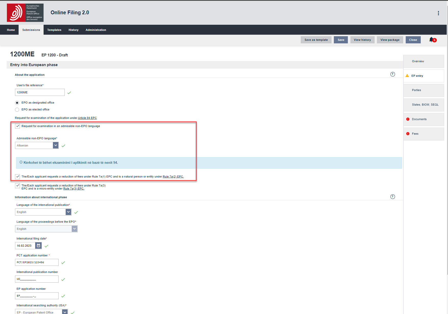448x314 pixels.
Task: Click the View package button
Action: [390, 40]
